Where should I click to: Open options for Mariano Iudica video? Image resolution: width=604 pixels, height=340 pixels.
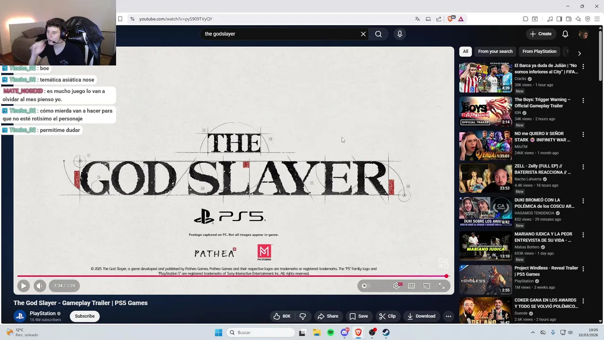coord(583,235)
